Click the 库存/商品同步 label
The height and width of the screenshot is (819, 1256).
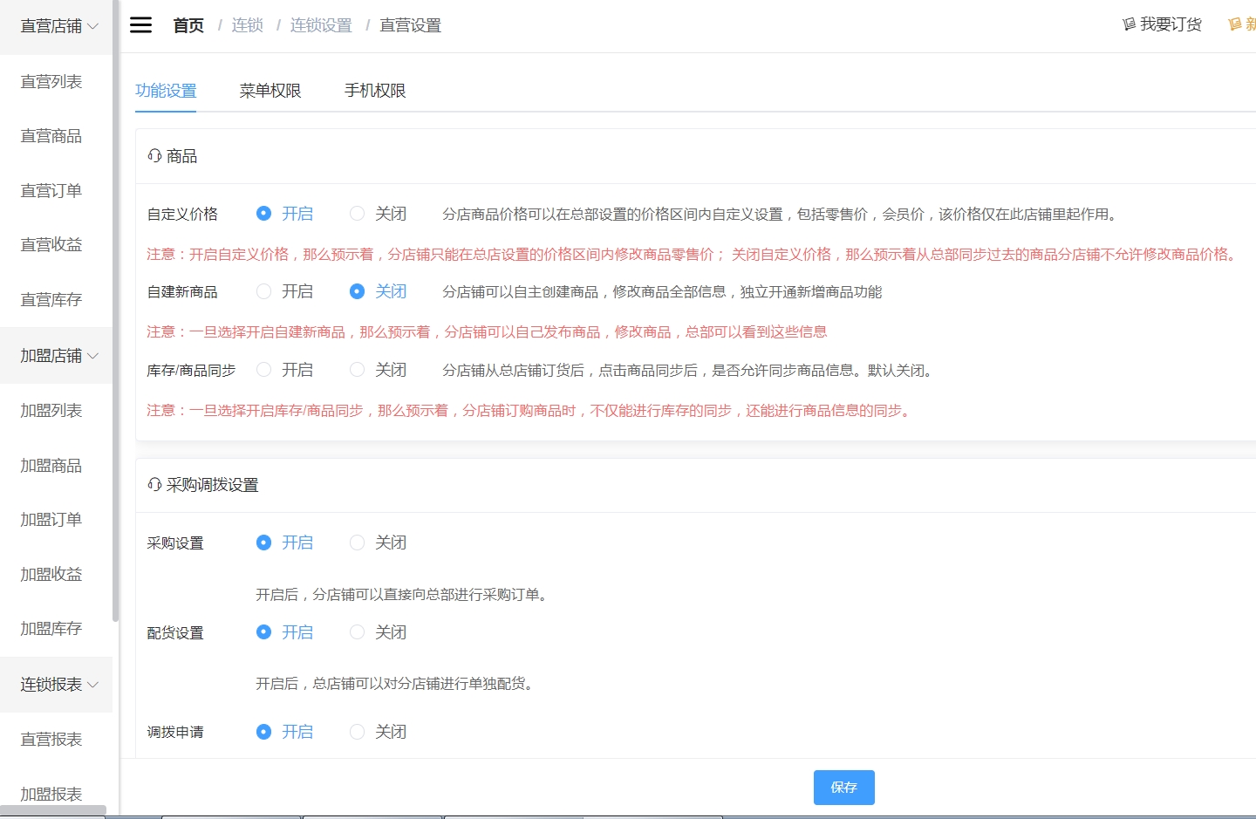point(192,371)
